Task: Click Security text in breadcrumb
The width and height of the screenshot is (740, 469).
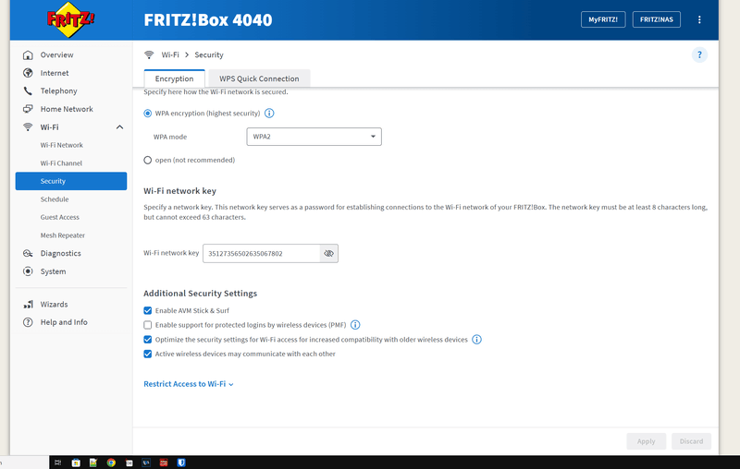Action: click(x=209, y=55)
